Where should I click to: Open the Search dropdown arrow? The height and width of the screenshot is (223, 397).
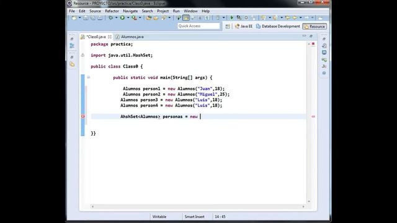(x=169, y=18)
